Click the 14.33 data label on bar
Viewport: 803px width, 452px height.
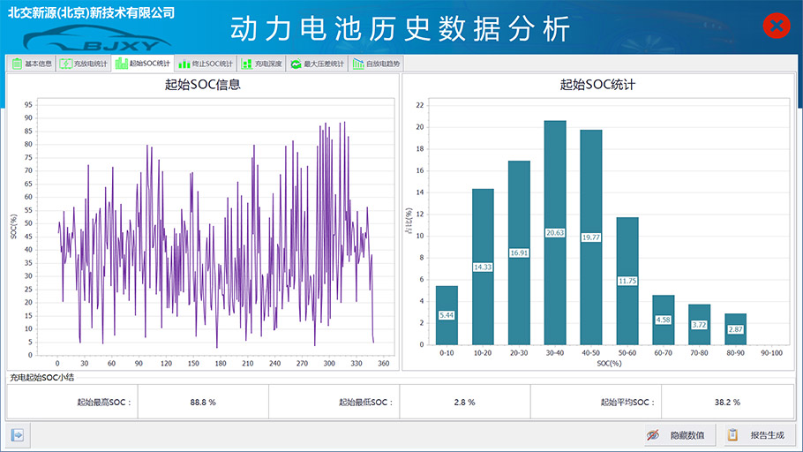click(x=483, y=267)
